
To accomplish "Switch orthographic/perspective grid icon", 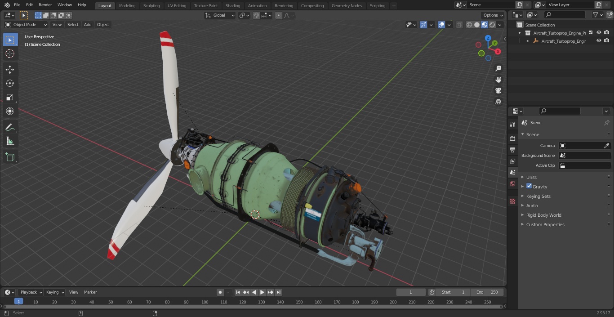I will [498, 102].
